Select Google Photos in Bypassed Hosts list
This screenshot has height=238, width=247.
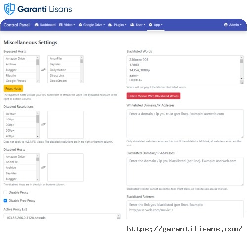pyautogui.click(x=20, y=81)
